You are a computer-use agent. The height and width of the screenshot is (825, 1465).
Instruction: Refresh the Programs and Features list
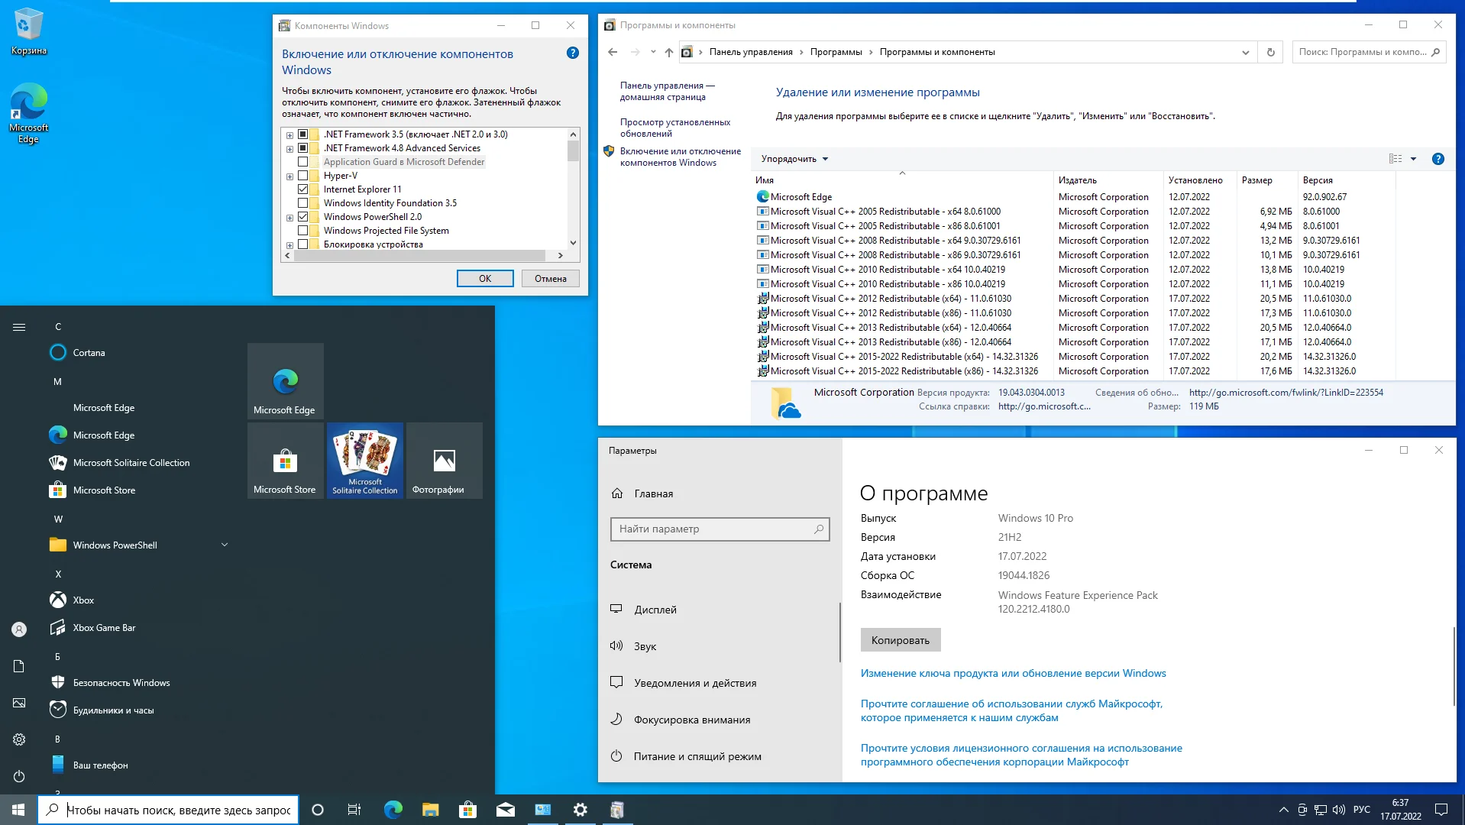(1271, 52)
